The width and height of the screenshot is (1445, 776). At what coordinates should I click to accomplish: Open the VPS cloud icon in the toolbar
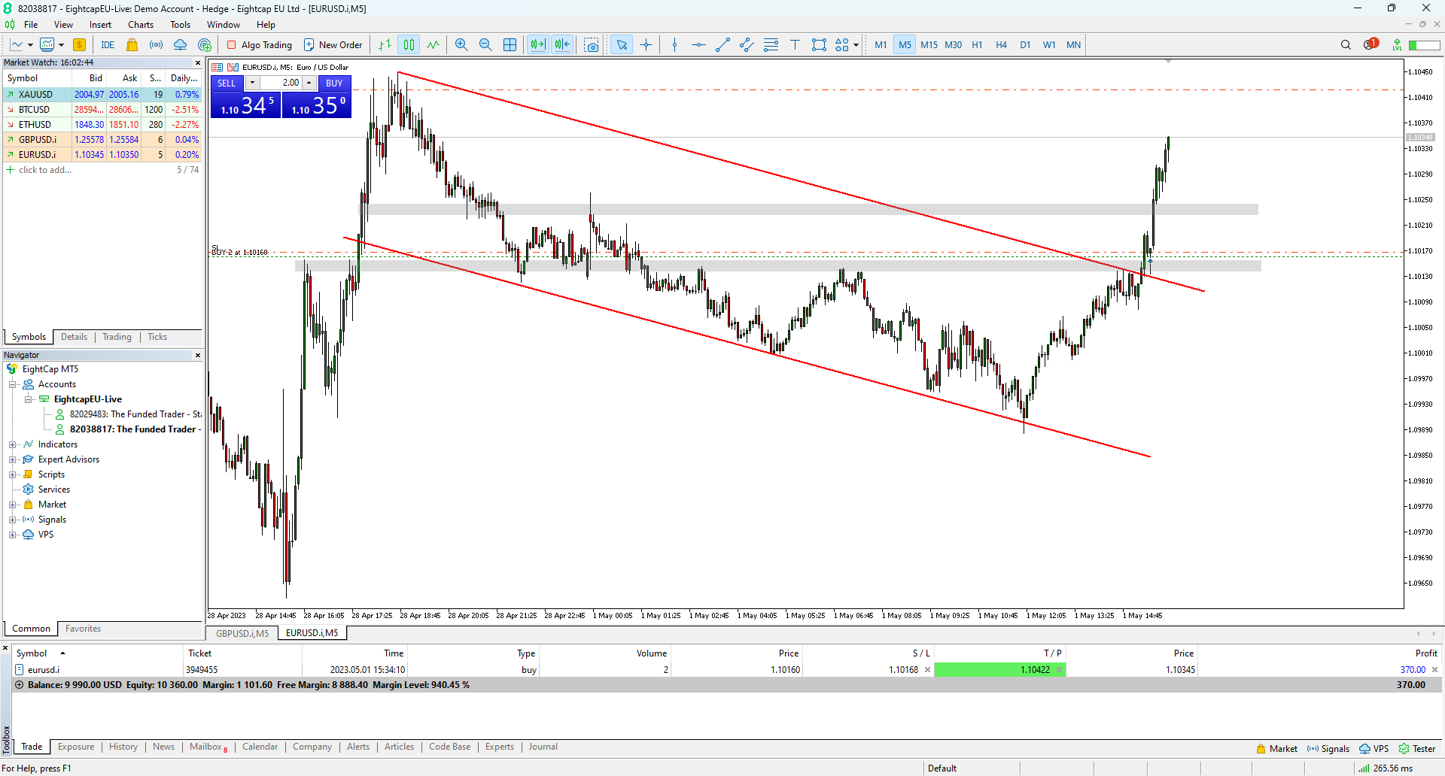click(181, 45)
